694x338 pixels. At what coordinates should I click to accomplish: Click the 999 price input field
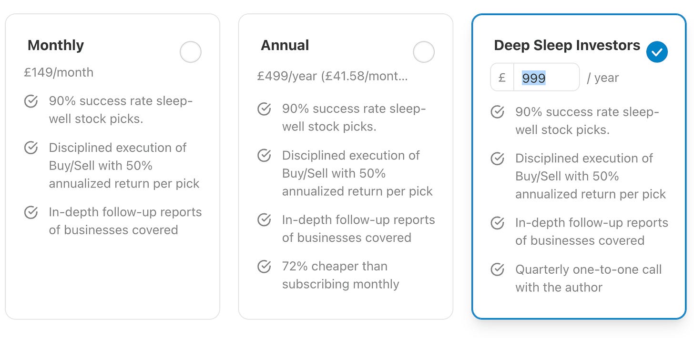click(545, 78)
